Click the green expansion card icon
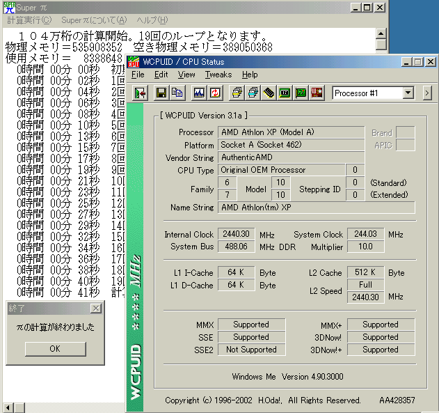Screen dimensions: 439x413 coord(301,93)
